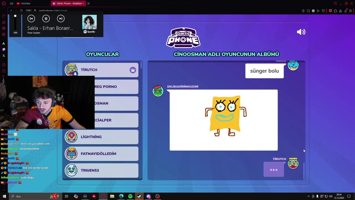Pause the Spotify track in media overlay

point(46,19)
